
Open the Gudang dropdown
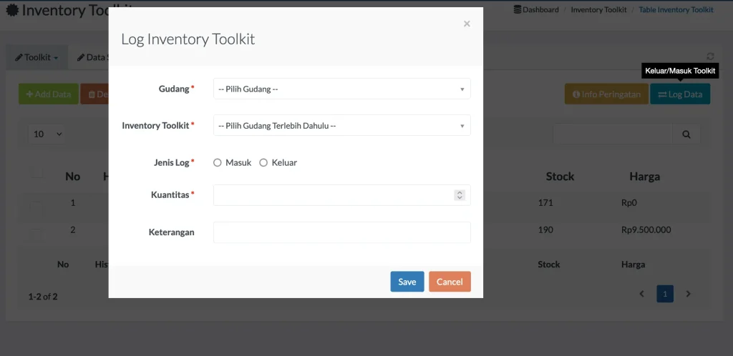(341, 89)
